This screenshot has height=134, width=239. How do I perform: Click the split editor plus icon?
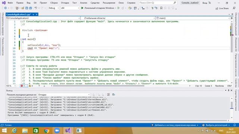point(232,18)
